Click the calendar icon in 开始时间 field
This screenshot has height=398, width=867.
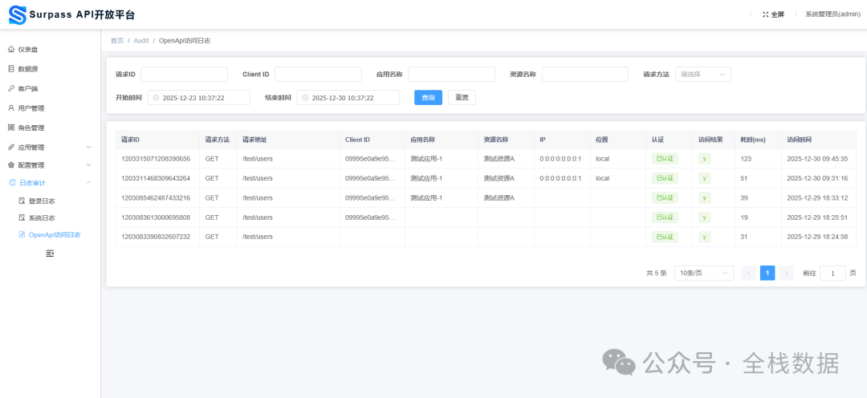156,98
